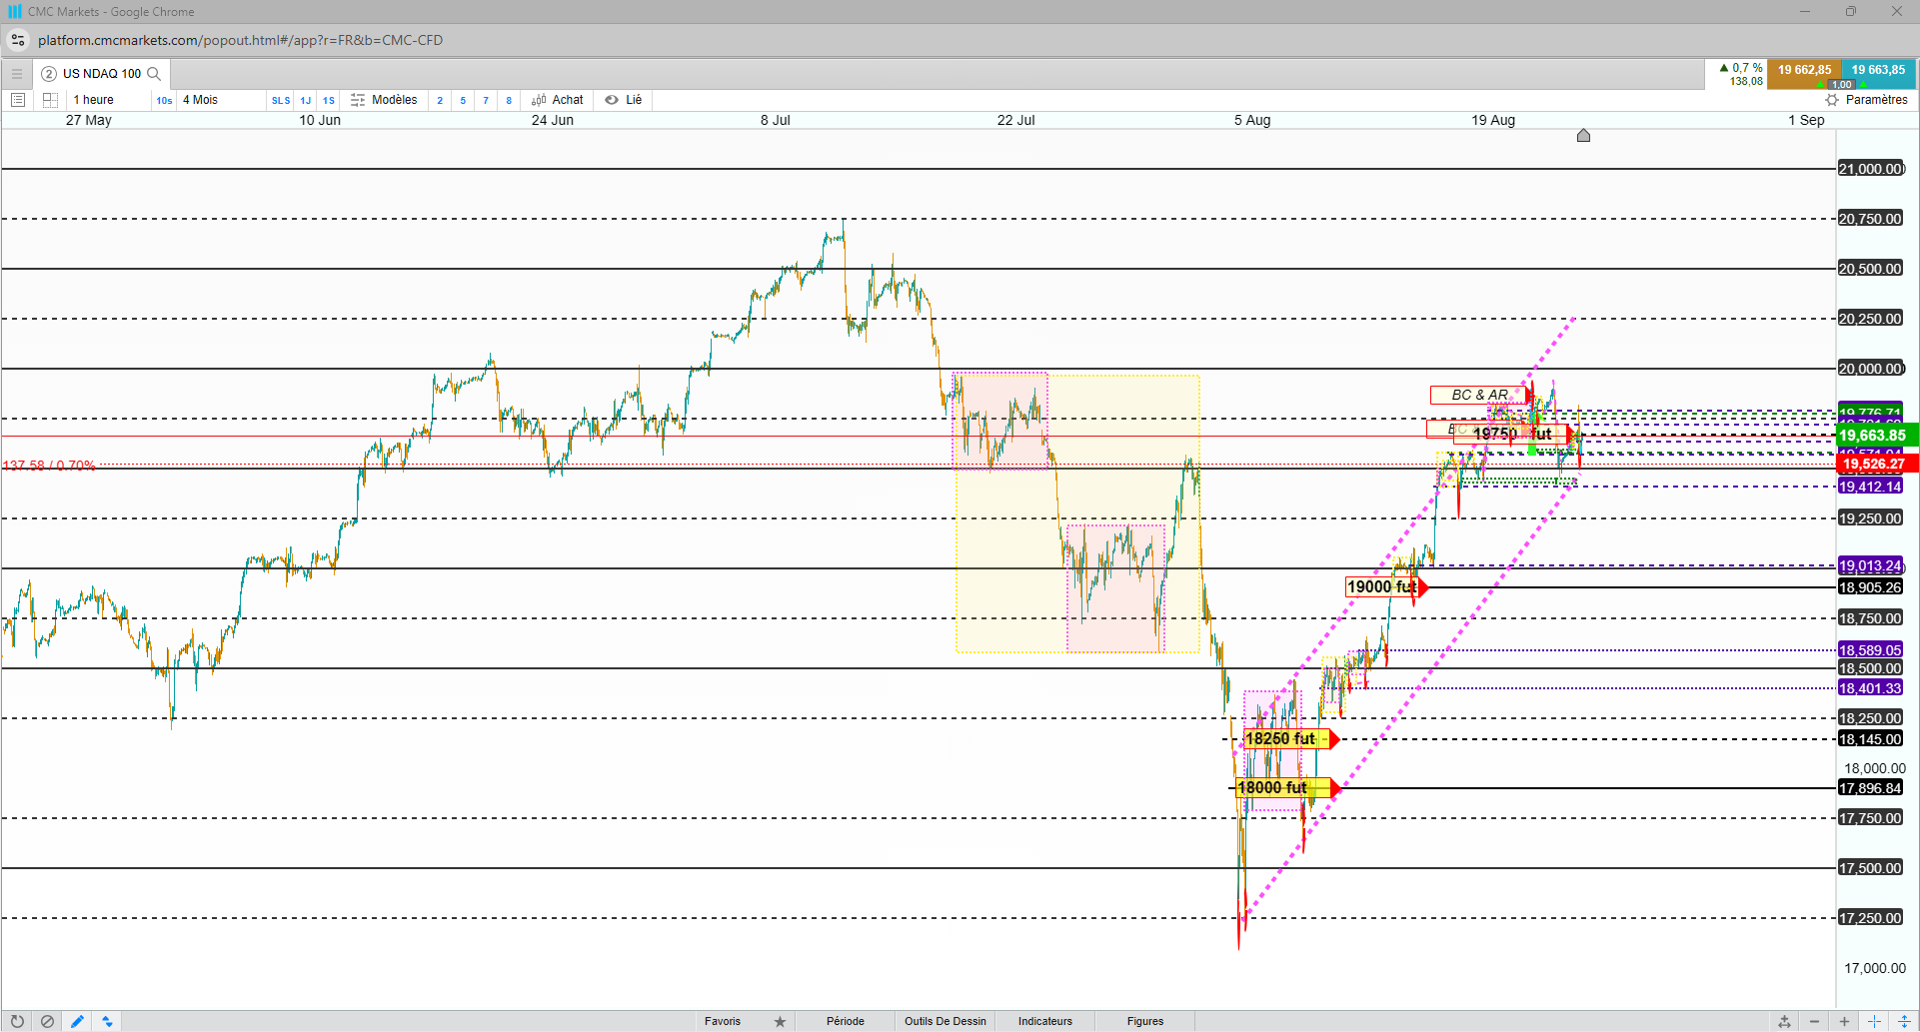This screenshot has width=1920, height=1032.
Task: Open the hamburger menu beside the chart tab
Action: pyautogui.click(x=17, y=74)
